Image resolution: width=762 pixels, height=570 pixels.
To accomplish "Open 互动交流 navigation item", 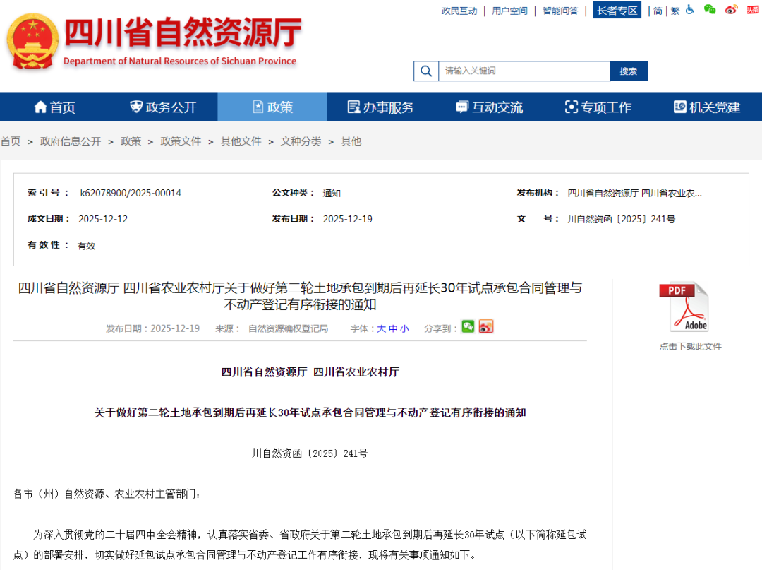I will (x=490, y=107).
